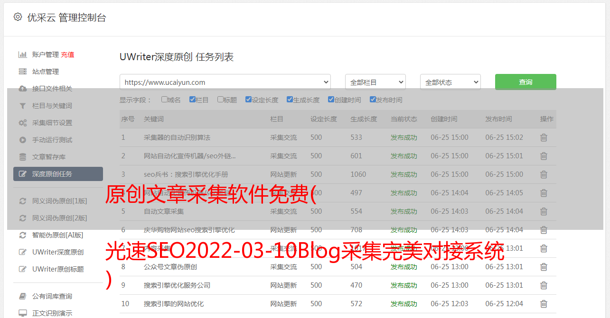Image resolution: width=610 pixels, height=318 pixels.
Task: Click 网站更新 category in row 10
Action: 283,304
